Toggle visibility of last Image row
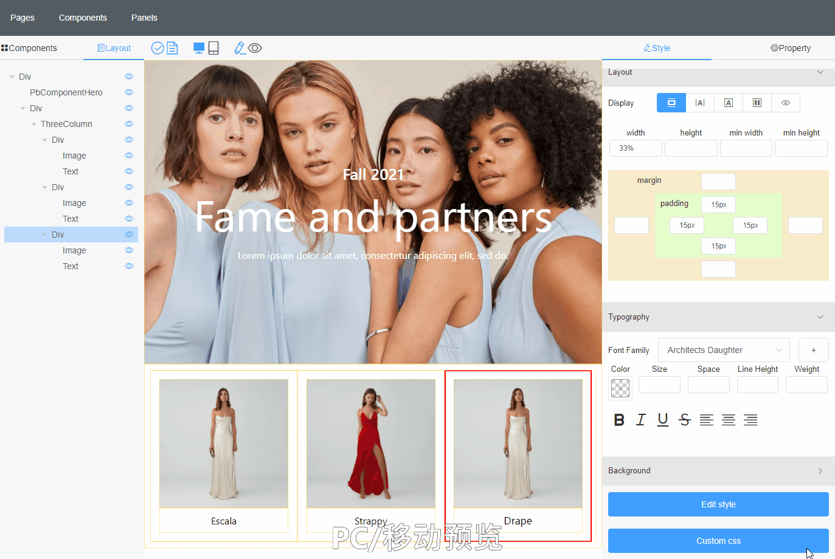The height and width of the screenshot is (559, 835). (x=129, y=250)
